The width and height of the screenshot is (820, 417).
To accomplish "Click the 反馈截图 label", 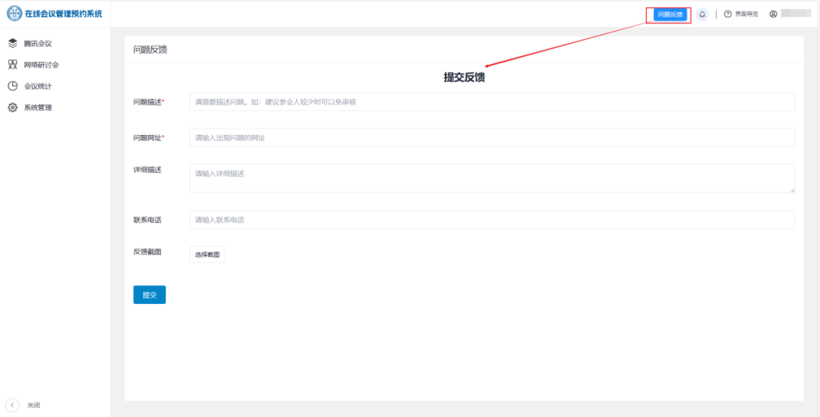I will coord(147,252).
